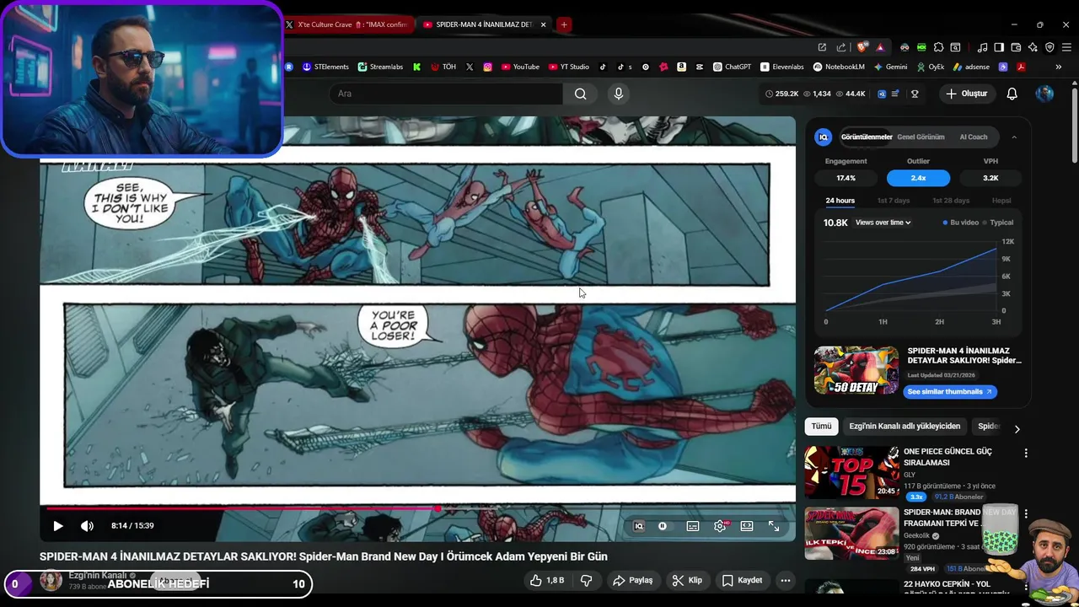This screenshot has width=1079, height=607.
Task: Select Görüntülenmeler tab in vidIQ panel
Action: tap(867, 137)
